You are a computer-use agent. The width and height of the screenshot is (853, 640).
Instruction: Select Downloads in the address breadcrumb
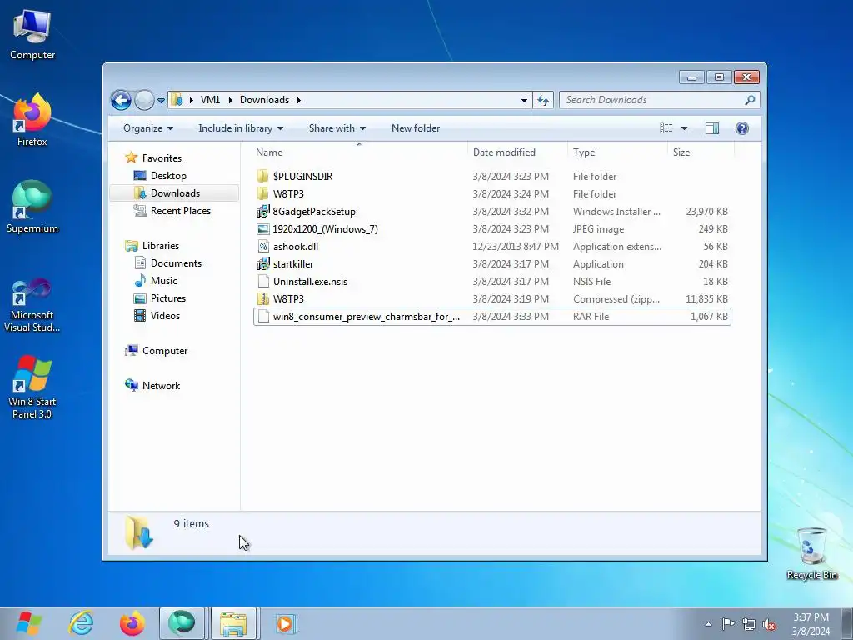point(264,100)
